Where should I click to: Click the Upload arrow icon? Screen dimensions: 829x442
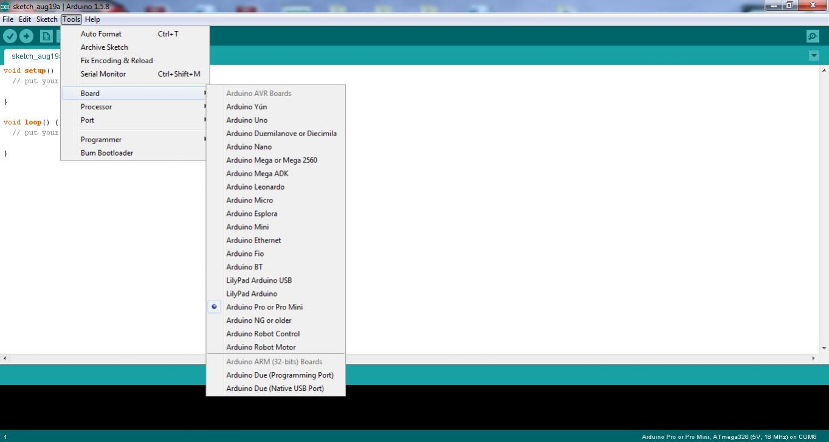[x=26, y=36]
